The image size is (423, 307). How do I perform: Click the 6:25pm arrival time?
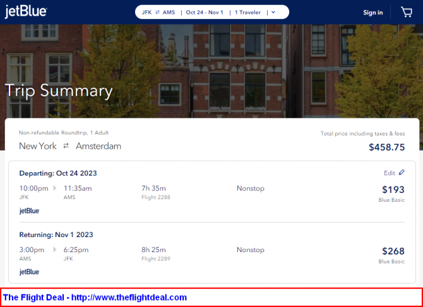click(x=76, y=250)
